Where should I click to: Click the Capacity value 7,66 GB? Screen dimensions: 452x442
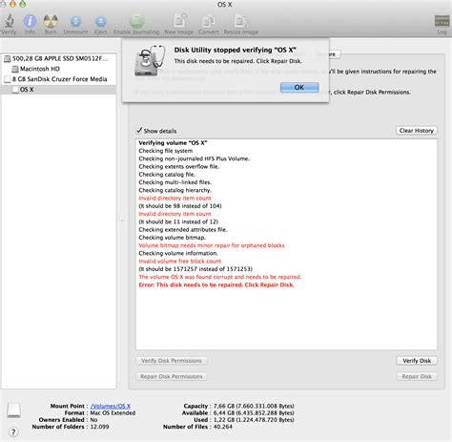(254, 406)
